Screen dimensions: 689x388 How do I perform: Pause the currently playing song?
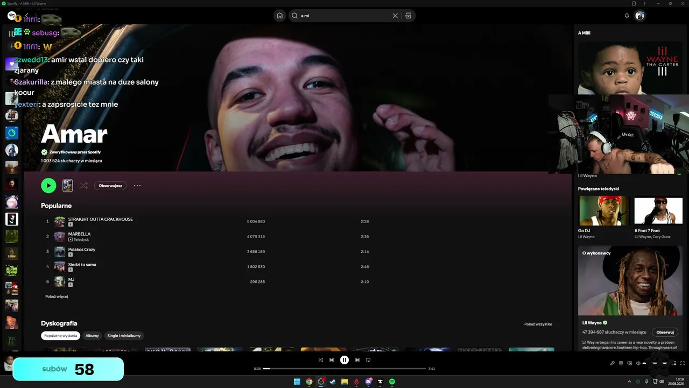point(344,360)
